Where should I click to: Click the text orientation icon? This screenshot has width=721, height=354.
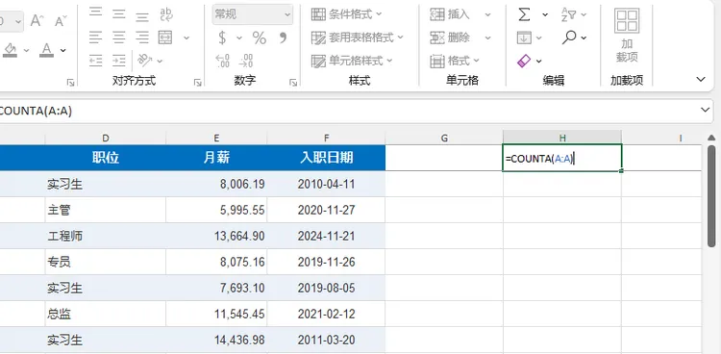[x=145, y=61]
